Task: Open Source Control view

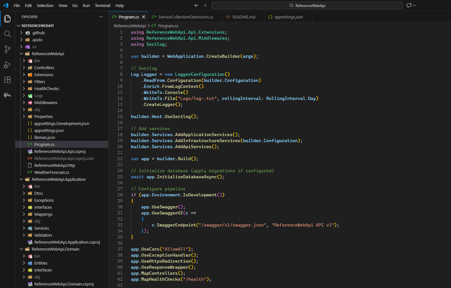Action: click(x=8, y=49)
